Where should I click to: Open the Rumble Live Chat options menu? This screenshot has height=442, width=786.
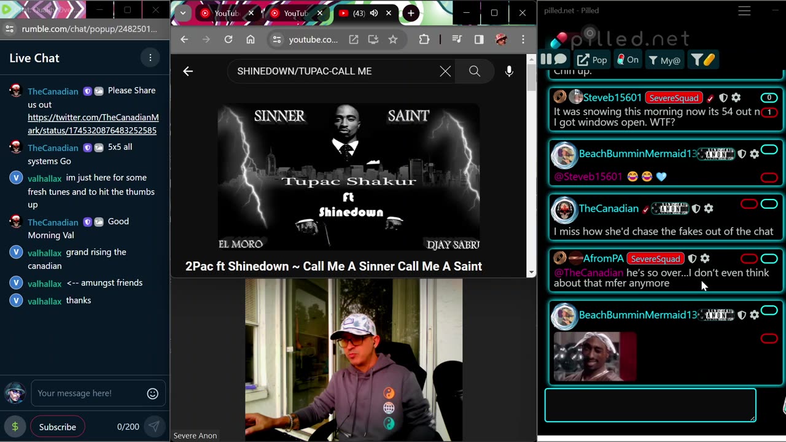click(x=150, y=58)
